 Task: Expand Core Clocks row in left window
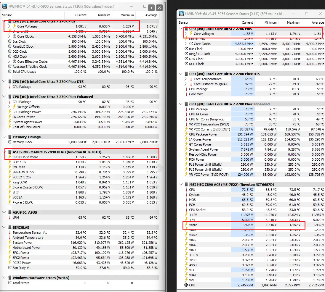tap(9, 36)
